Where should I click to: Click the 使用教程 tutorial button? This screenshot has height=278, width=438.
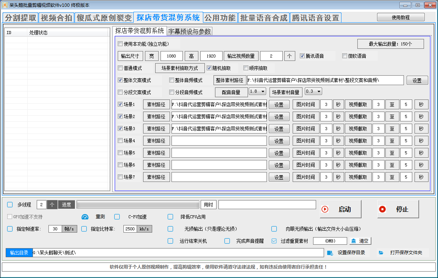pyautogui.click(x=401, y=17)
